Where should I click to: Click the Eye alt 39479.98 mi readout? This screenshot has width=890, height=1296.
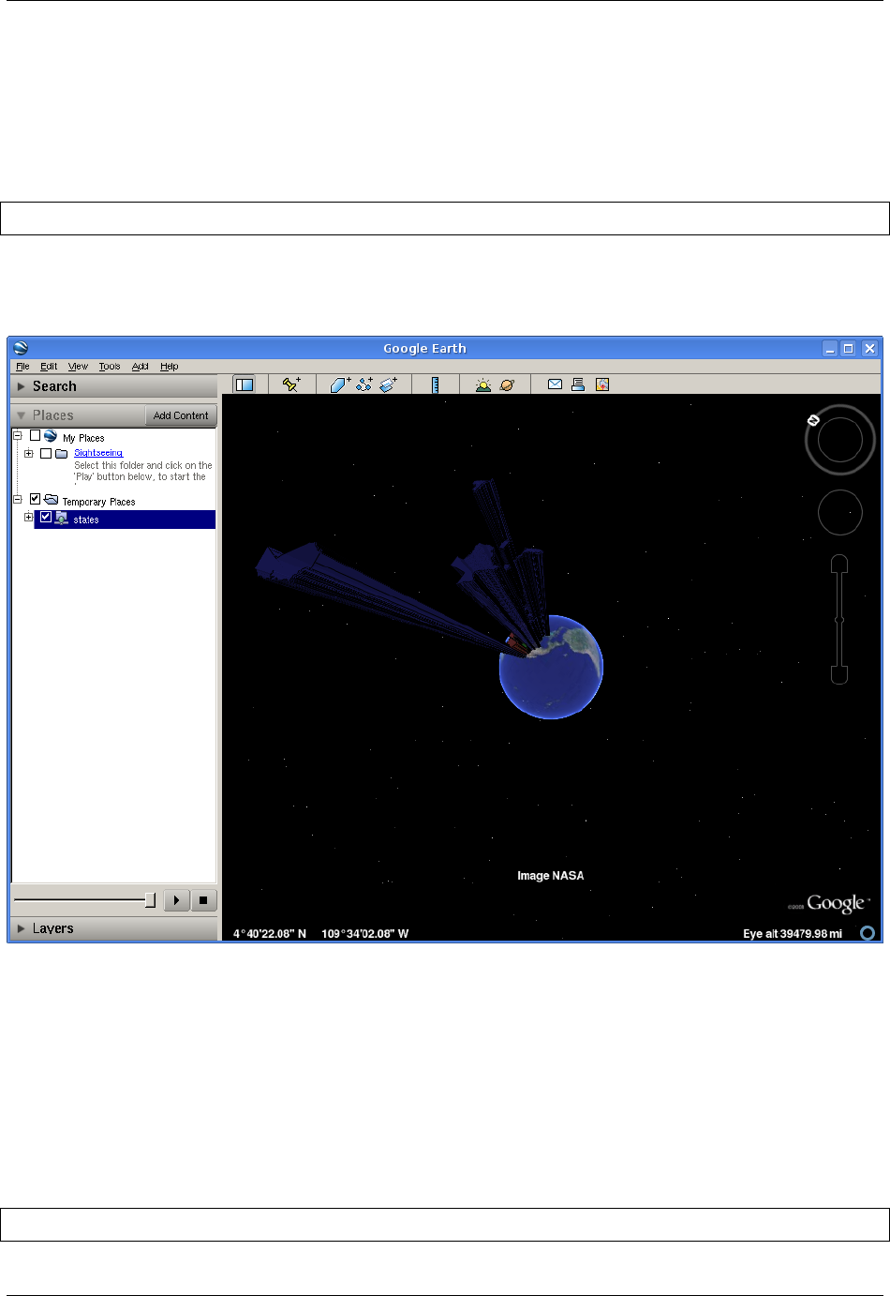coord(793,934)
